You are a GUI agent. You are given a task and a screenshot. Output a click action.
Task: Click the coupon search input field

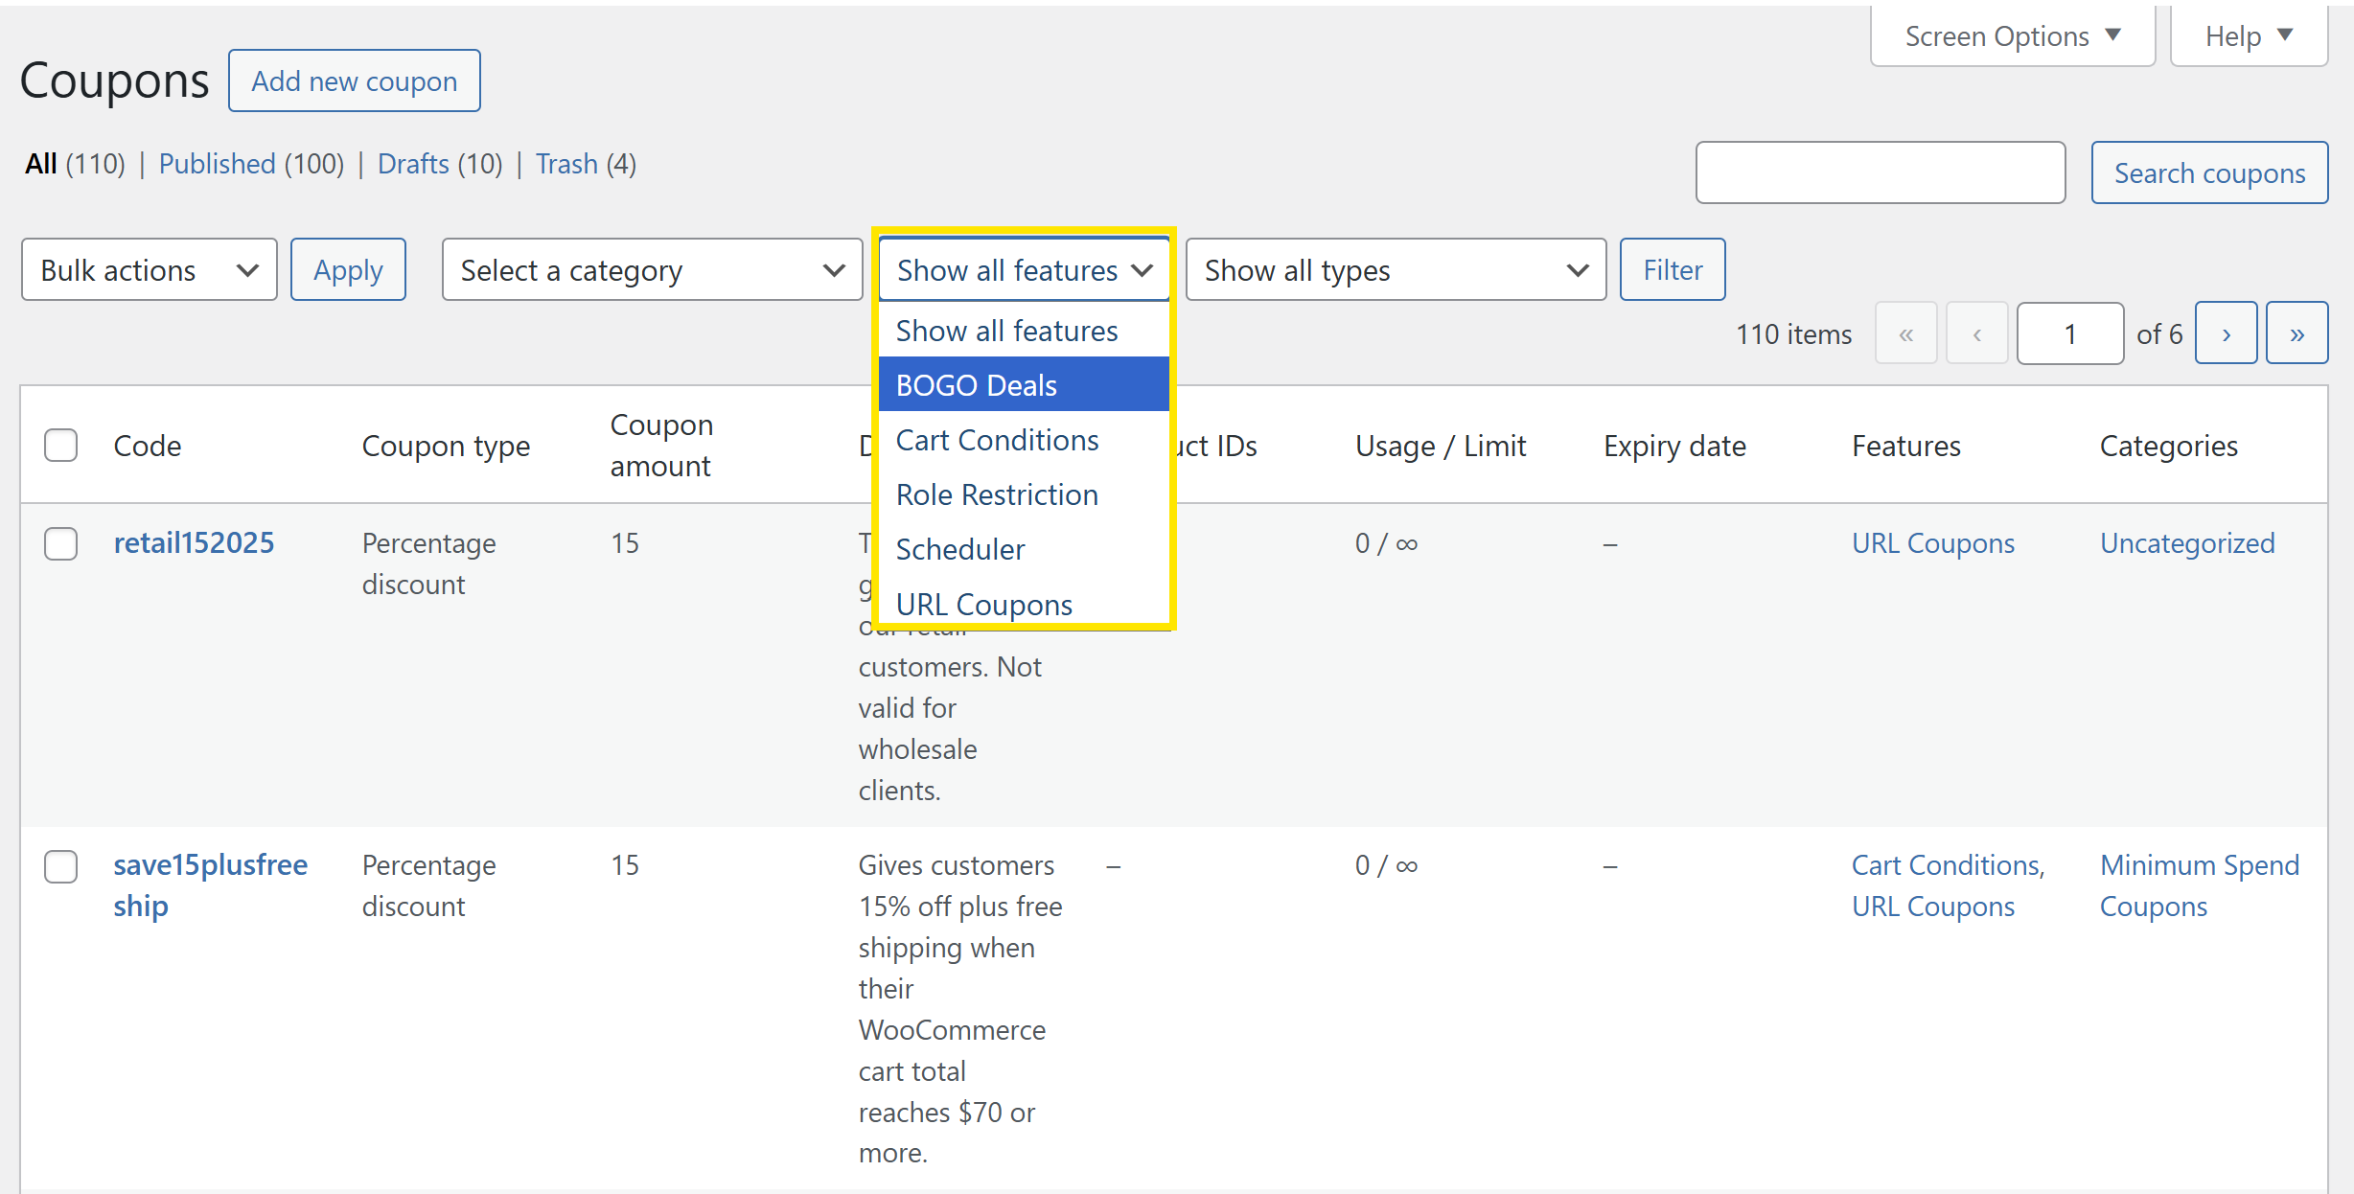[x=1880, y=173]
